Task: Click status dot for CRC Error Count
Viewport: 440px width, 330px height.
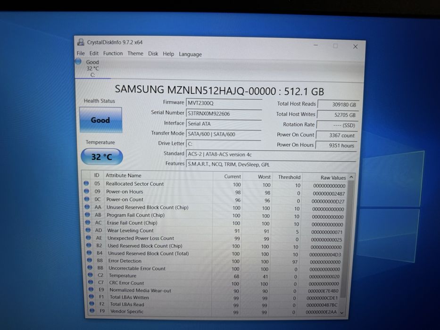Action: 91,282
